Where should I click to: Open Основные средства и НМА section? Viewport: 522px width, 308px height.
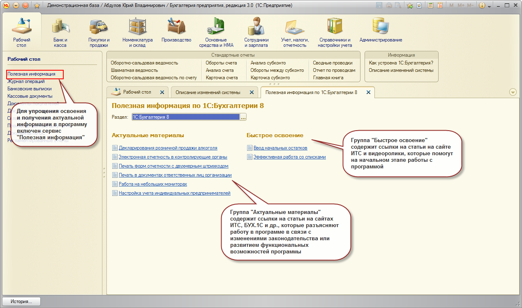(216, 32)
